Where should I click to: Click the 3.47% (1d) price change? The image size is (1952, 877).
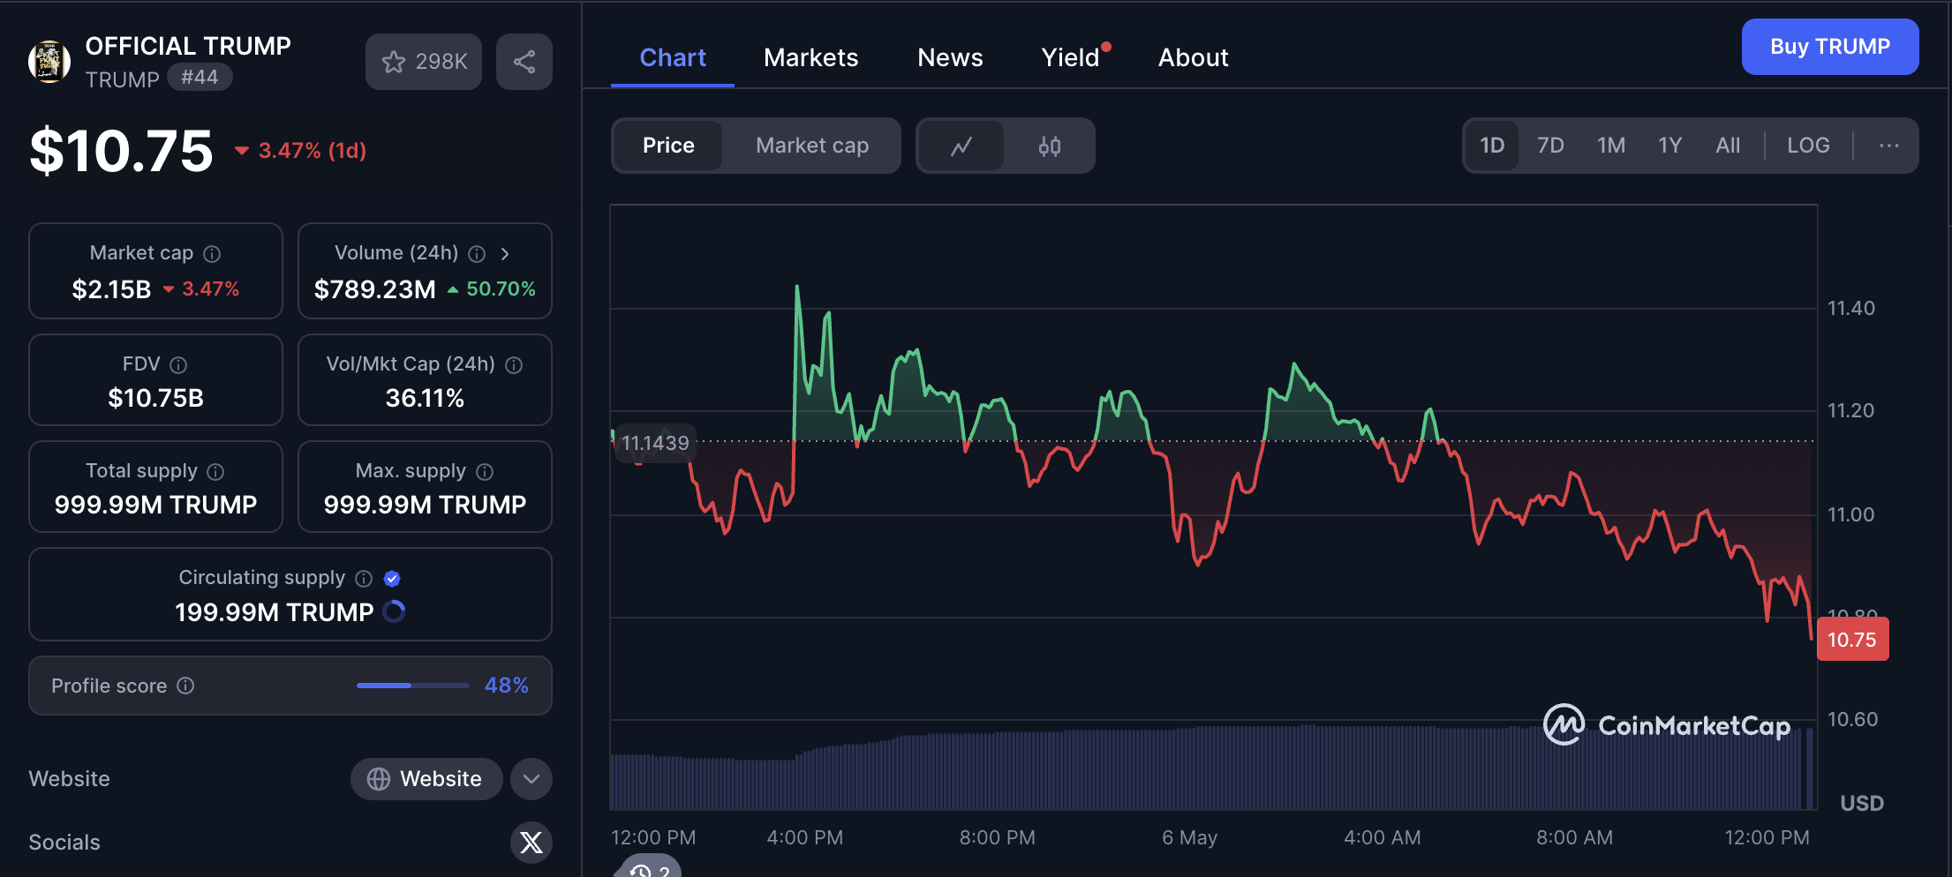pos(300,151)
